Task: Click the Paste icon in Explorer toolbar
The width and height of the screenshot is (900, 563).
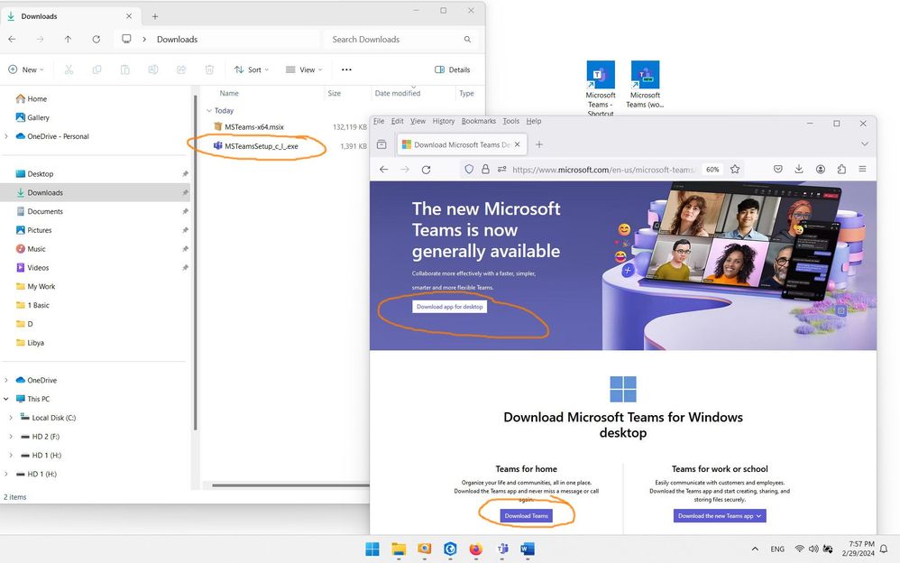Action: pos(124,69)
